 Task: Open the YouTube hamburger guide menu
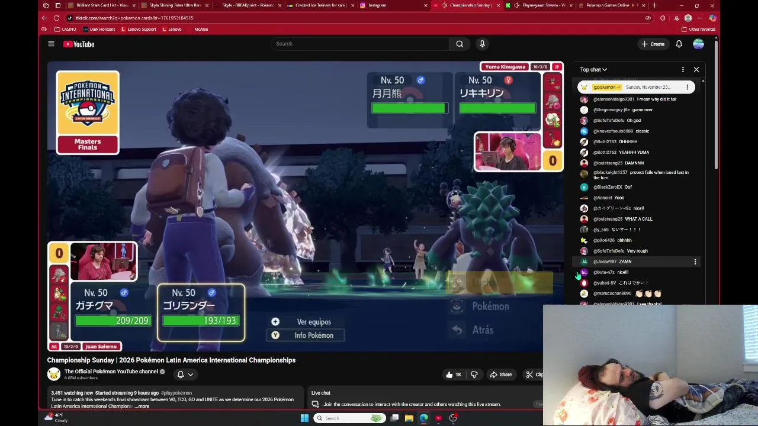click(x=51, y=44)
